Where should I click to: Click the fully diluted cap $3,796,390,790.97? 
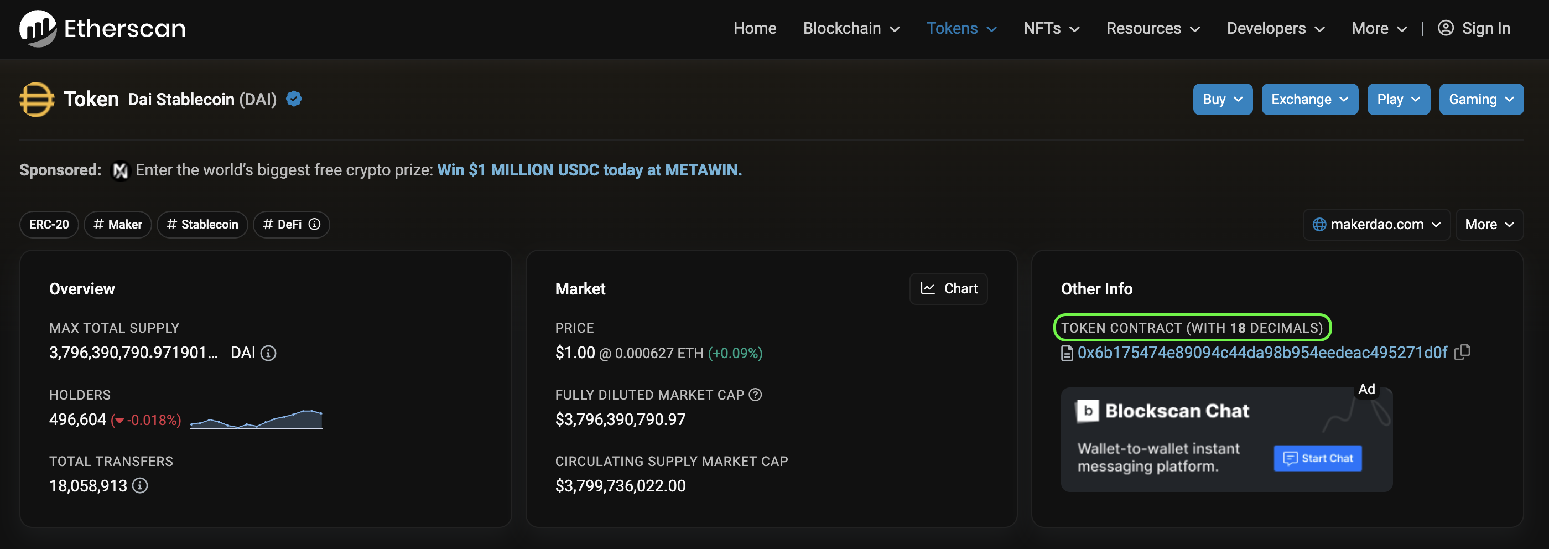(620, 419)
